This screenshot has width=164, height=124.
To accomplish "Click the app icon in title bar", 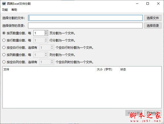I will (x=4, y=4).
